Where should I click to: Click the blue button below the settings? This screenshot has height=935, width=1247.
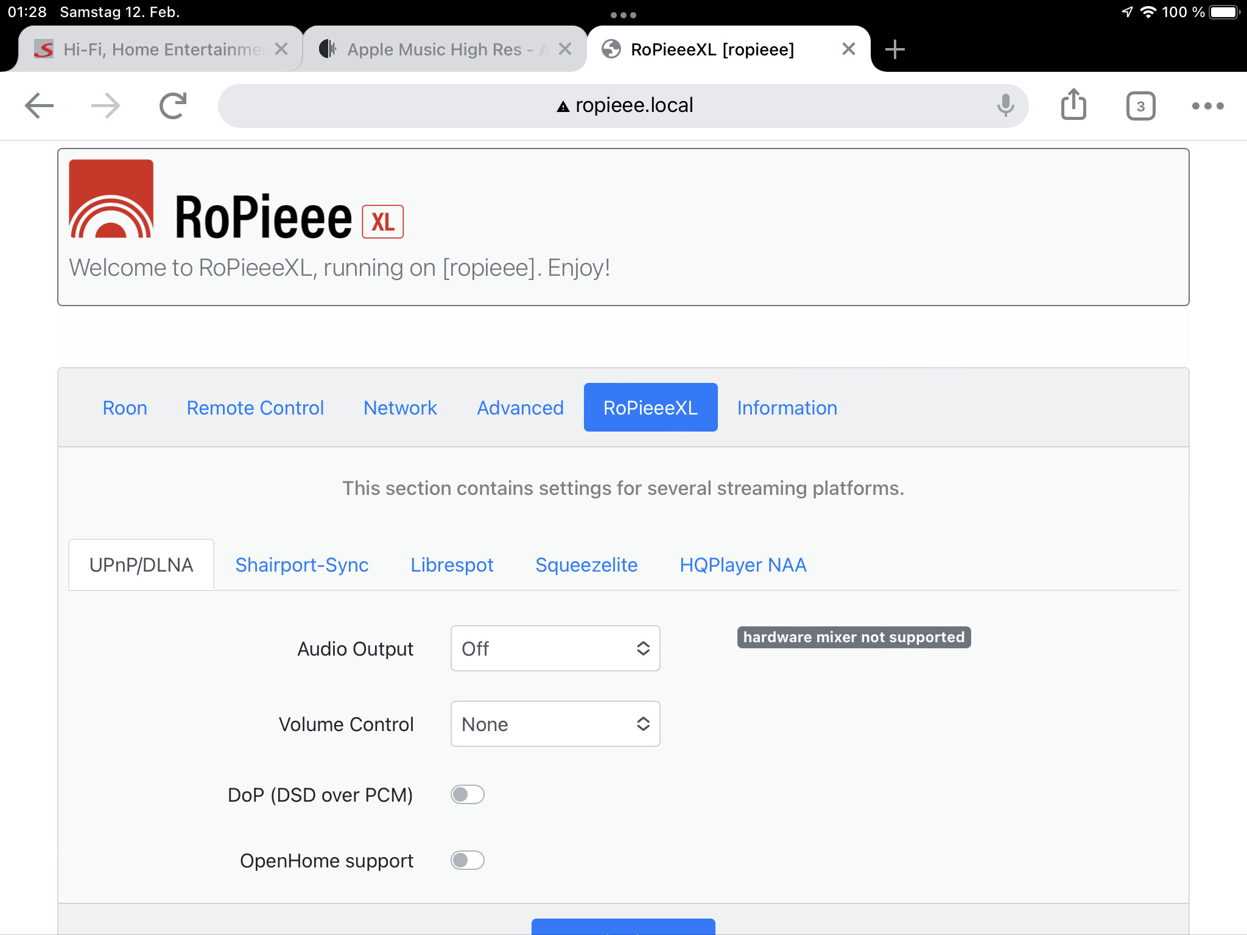coord(623,926)
